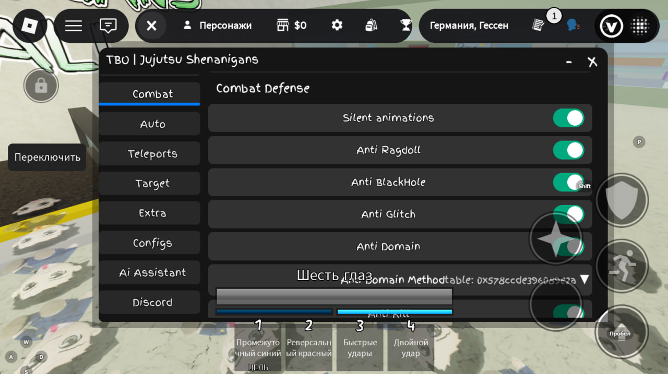Tap the W movement key

click(x=26, y=342)
